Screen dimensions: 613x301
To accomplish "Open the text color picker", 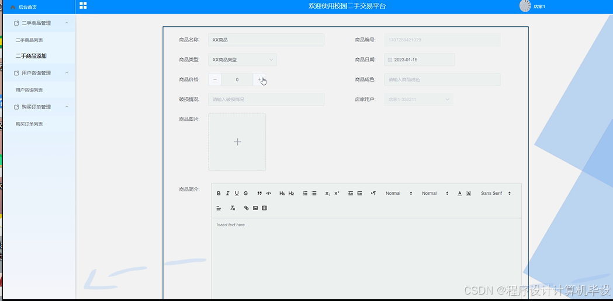I will (460, 193).
